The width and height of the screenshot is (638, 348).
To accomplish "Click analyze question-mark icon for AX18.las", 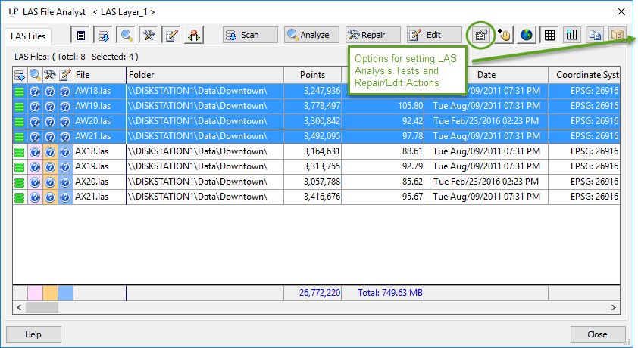I will tap(35, 152).
